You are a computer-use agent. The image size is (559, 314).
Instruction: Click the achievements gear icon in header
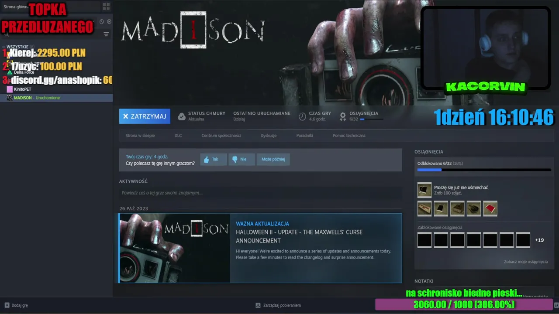[343, 116]
